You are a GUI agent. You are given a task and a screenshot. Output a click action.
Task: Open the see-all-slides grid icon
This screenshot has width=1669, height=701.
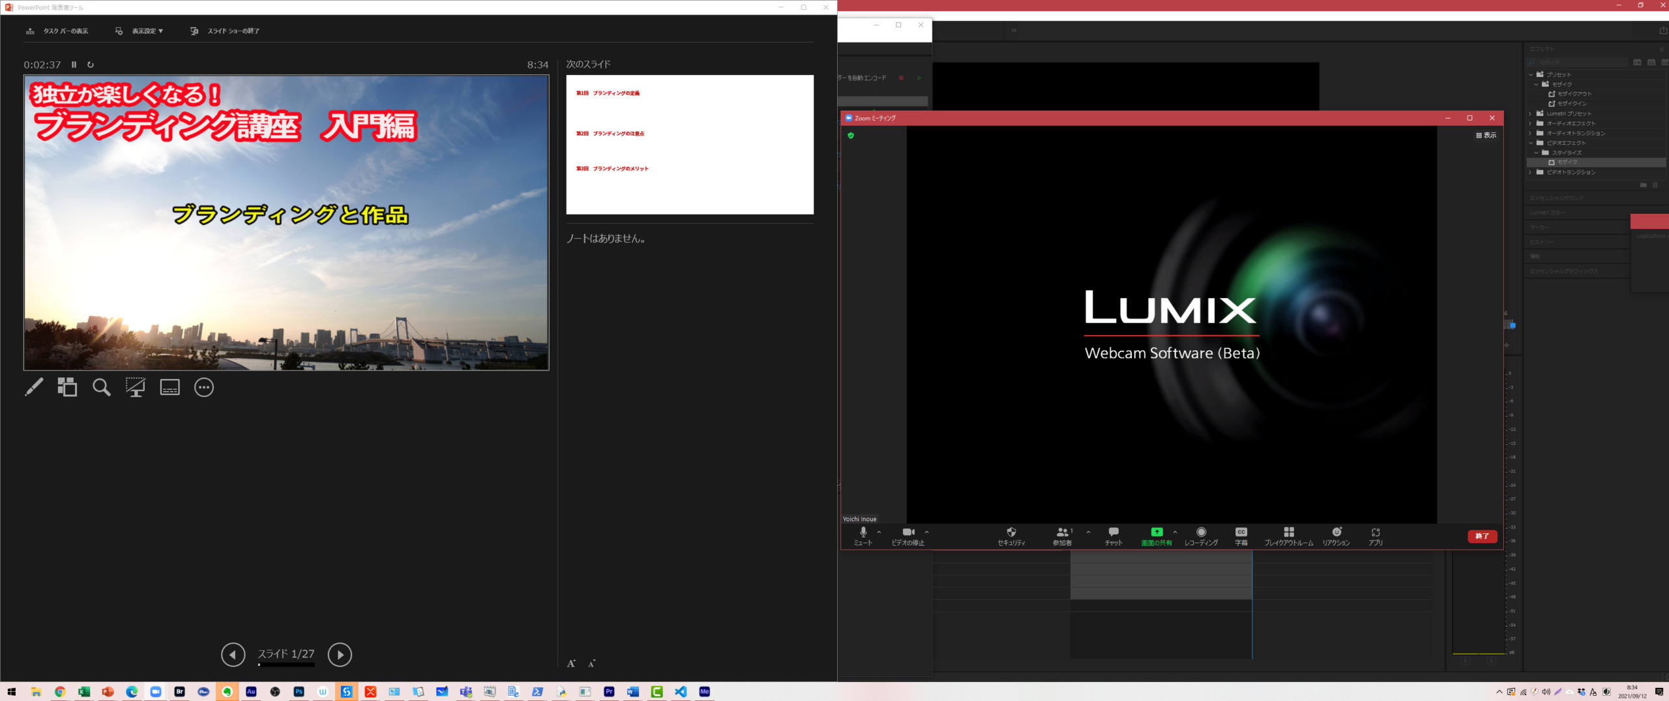coord(67,387)
